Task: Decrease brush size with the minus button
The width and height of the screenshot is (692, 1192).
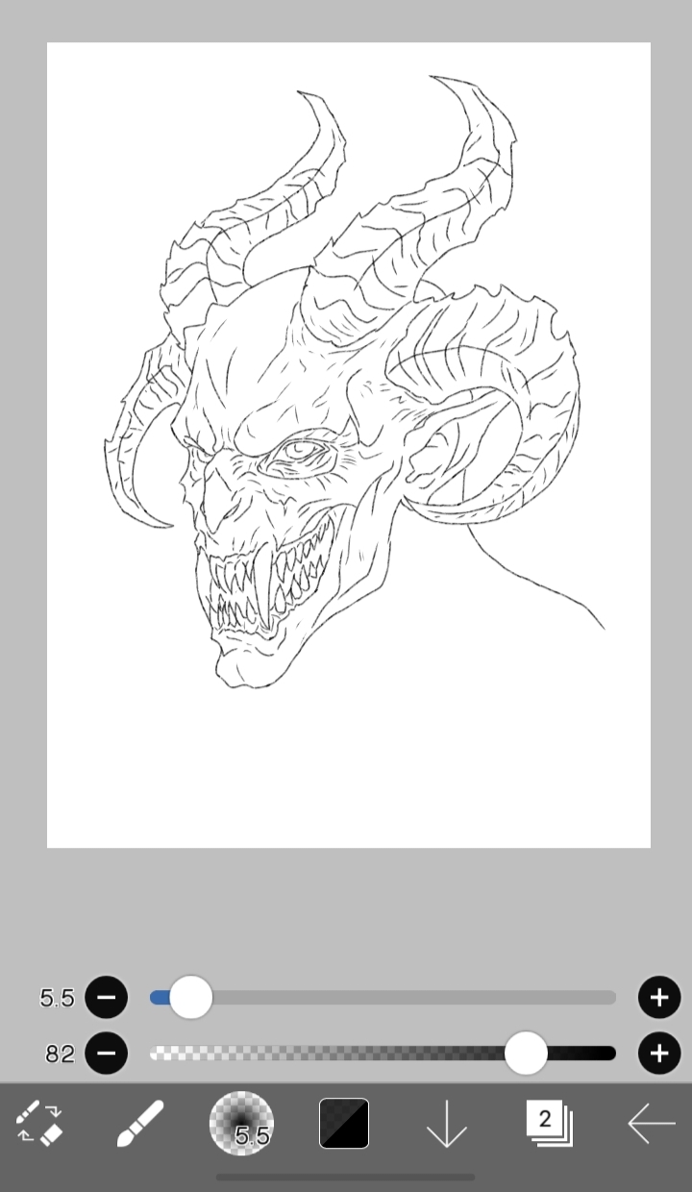Action: [106, 998]
